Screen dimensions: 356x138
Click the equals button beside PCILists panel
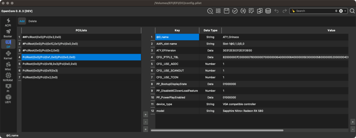[146, 129]
